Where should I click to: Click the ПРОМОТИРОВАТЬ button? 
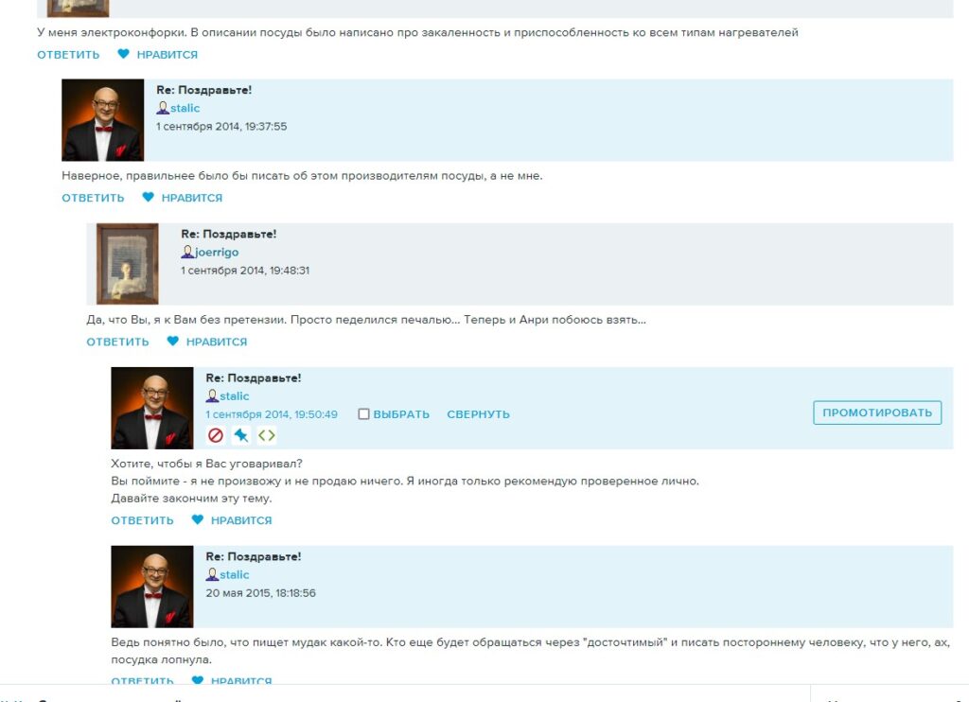(x=877, y=412)
